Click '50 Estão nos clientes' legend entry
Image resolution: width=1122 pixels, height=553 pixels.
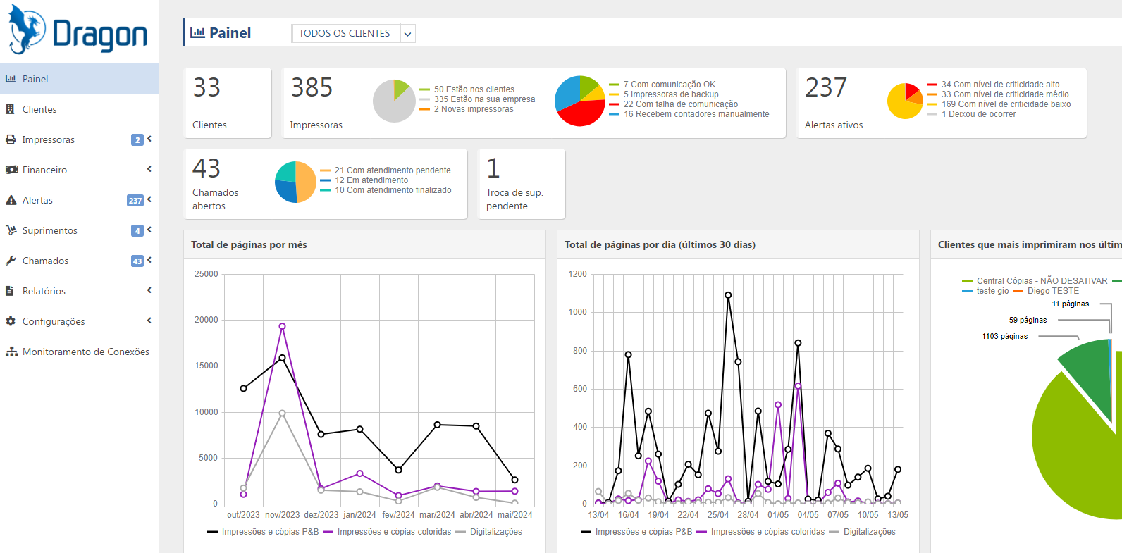tap(467, 89)
